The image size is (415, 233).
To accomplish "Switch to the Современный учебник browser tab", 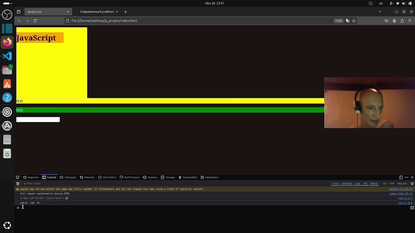I will [x=97, y=12].
